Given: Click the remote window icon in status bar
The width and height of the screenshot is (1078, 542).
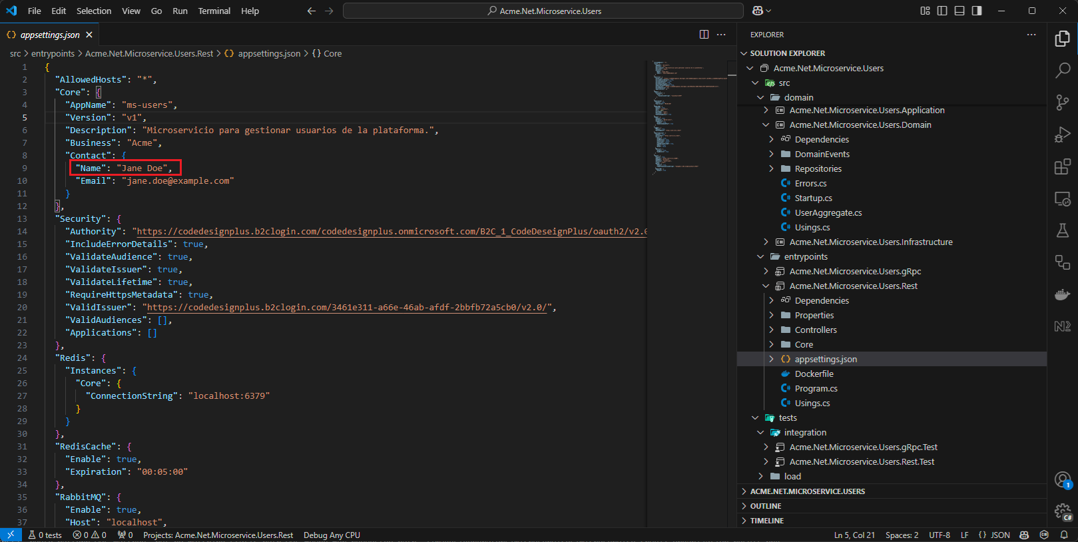Looking at the screenshot, I should (x=11, y=535).
